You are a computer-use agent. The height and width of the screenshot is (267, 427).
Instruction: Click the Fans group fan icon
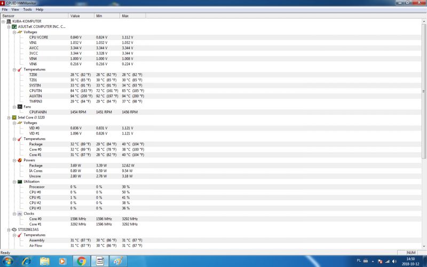pos(20,107)
